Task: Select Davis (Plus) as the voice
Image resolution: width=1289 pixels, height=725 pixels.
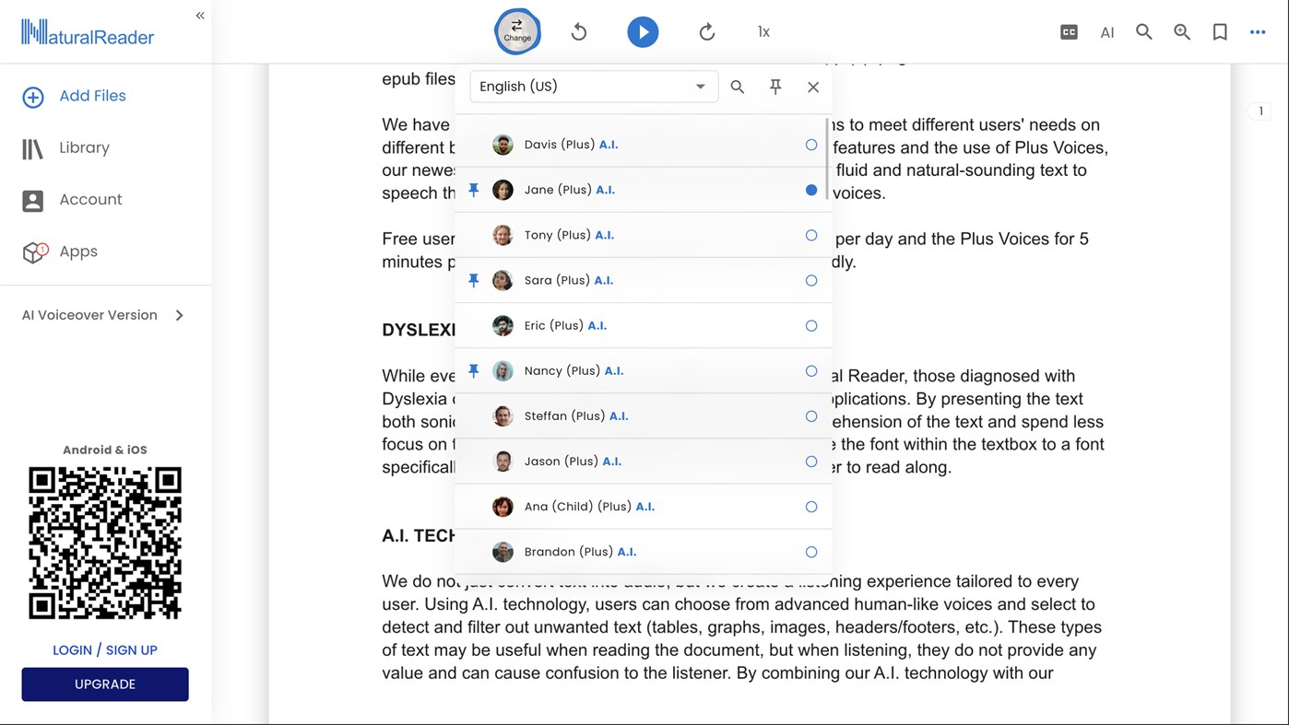Action: (810, 145)
